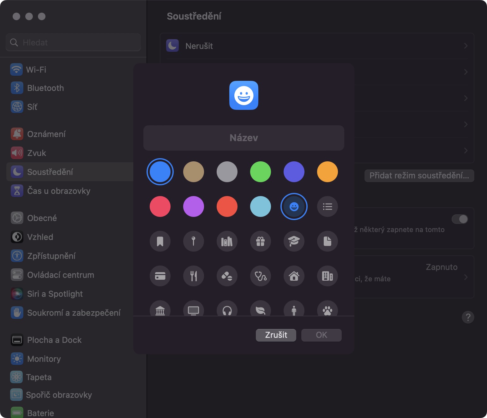Open the chevron beside Zapnuto
This screenshot has width=487, height=418.
pos(466,277)
